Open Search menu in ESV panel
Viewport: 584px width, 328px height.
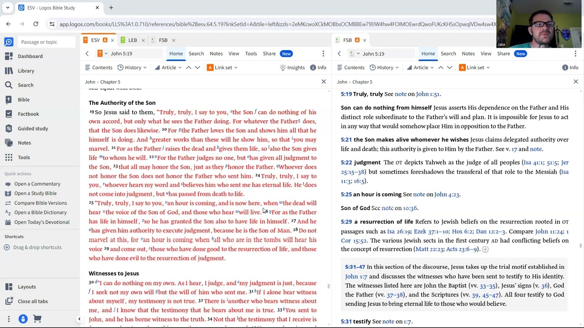196,54
